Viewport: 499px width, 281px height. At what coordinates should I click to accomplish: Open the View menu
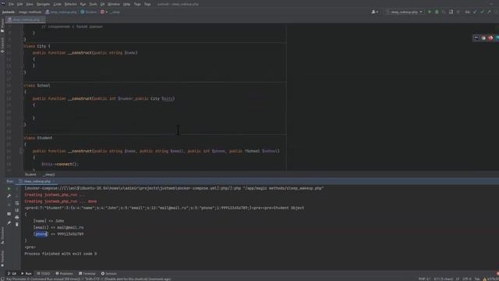30,4
